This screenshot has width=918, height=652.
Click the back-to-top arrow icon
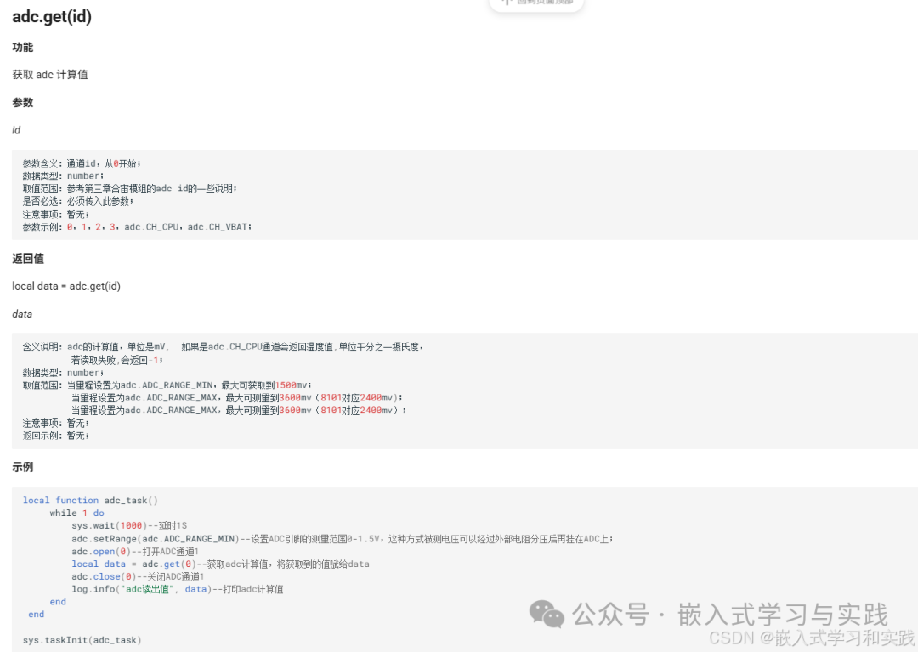coord(507,3)
